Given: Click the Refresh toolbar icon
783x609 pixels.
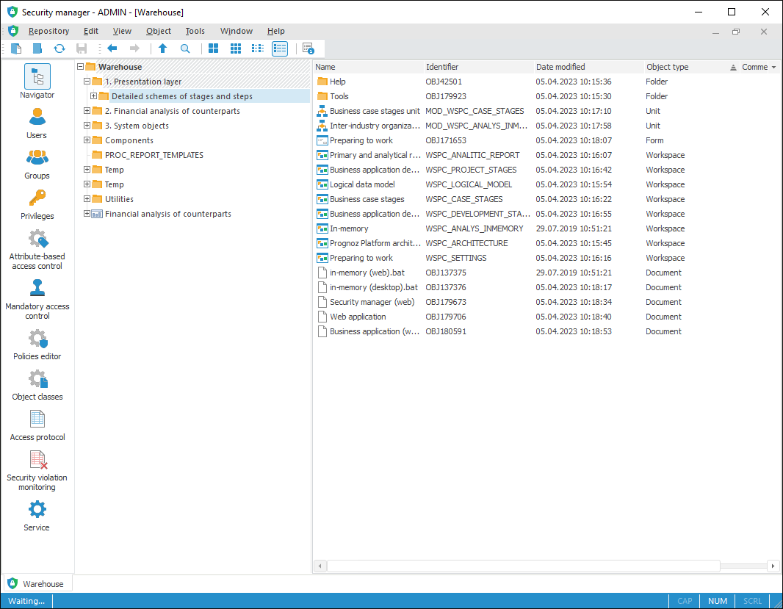Looking at the screenshot, I should tap(59, 48).
